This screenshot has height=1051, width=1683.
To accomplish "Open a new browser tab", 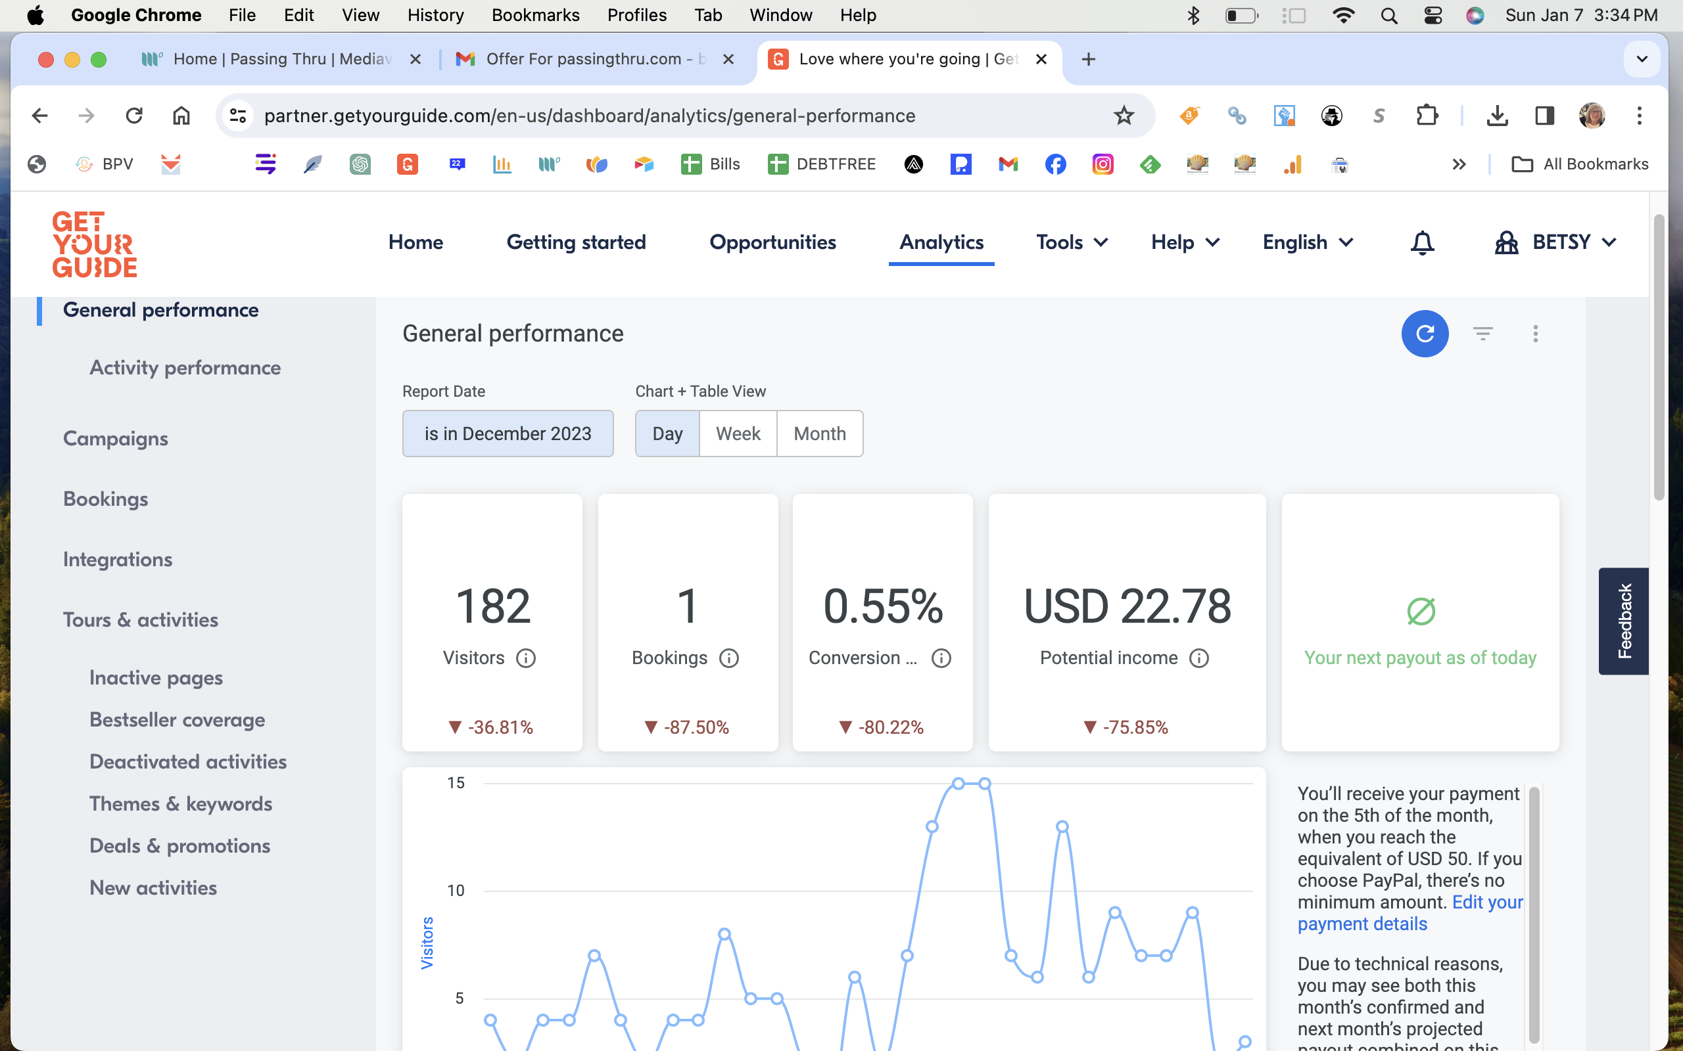I will tap(1089, 59).
